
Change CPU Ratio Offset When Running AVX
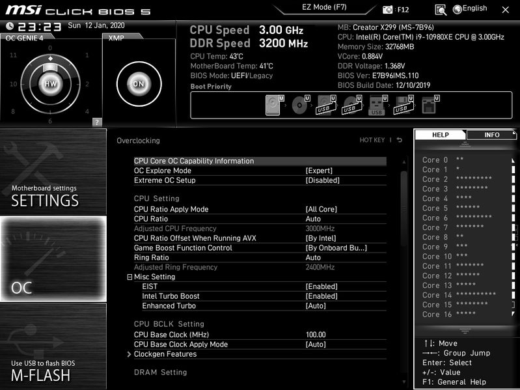(260, 238)
